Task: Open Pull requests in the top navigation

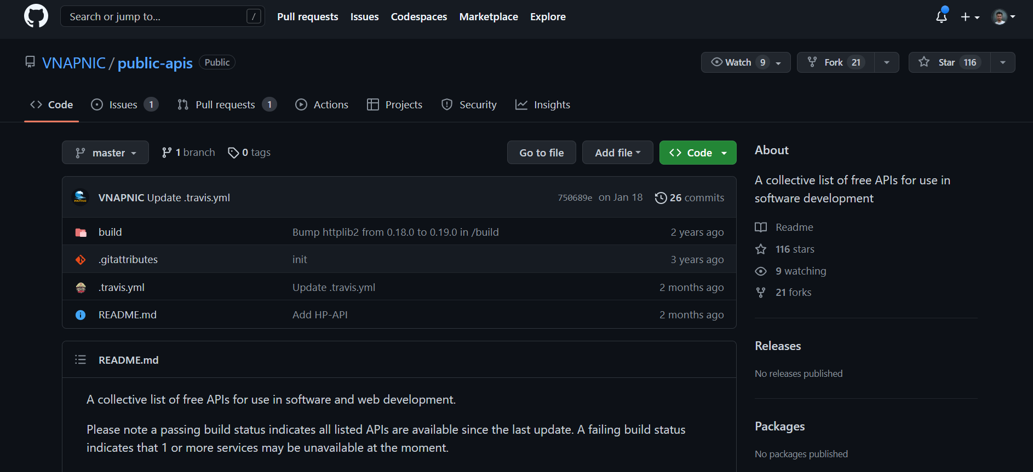Action: point(307,17)
